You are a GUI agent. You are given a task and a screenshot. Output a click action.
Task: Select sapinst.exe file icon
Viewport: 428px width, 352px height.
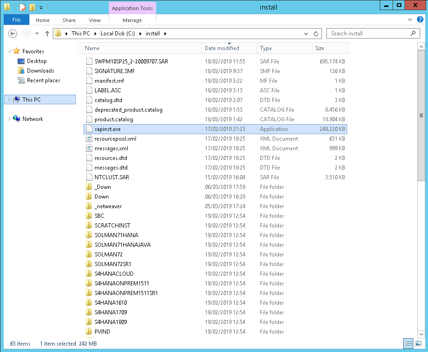tap(89, 129)
